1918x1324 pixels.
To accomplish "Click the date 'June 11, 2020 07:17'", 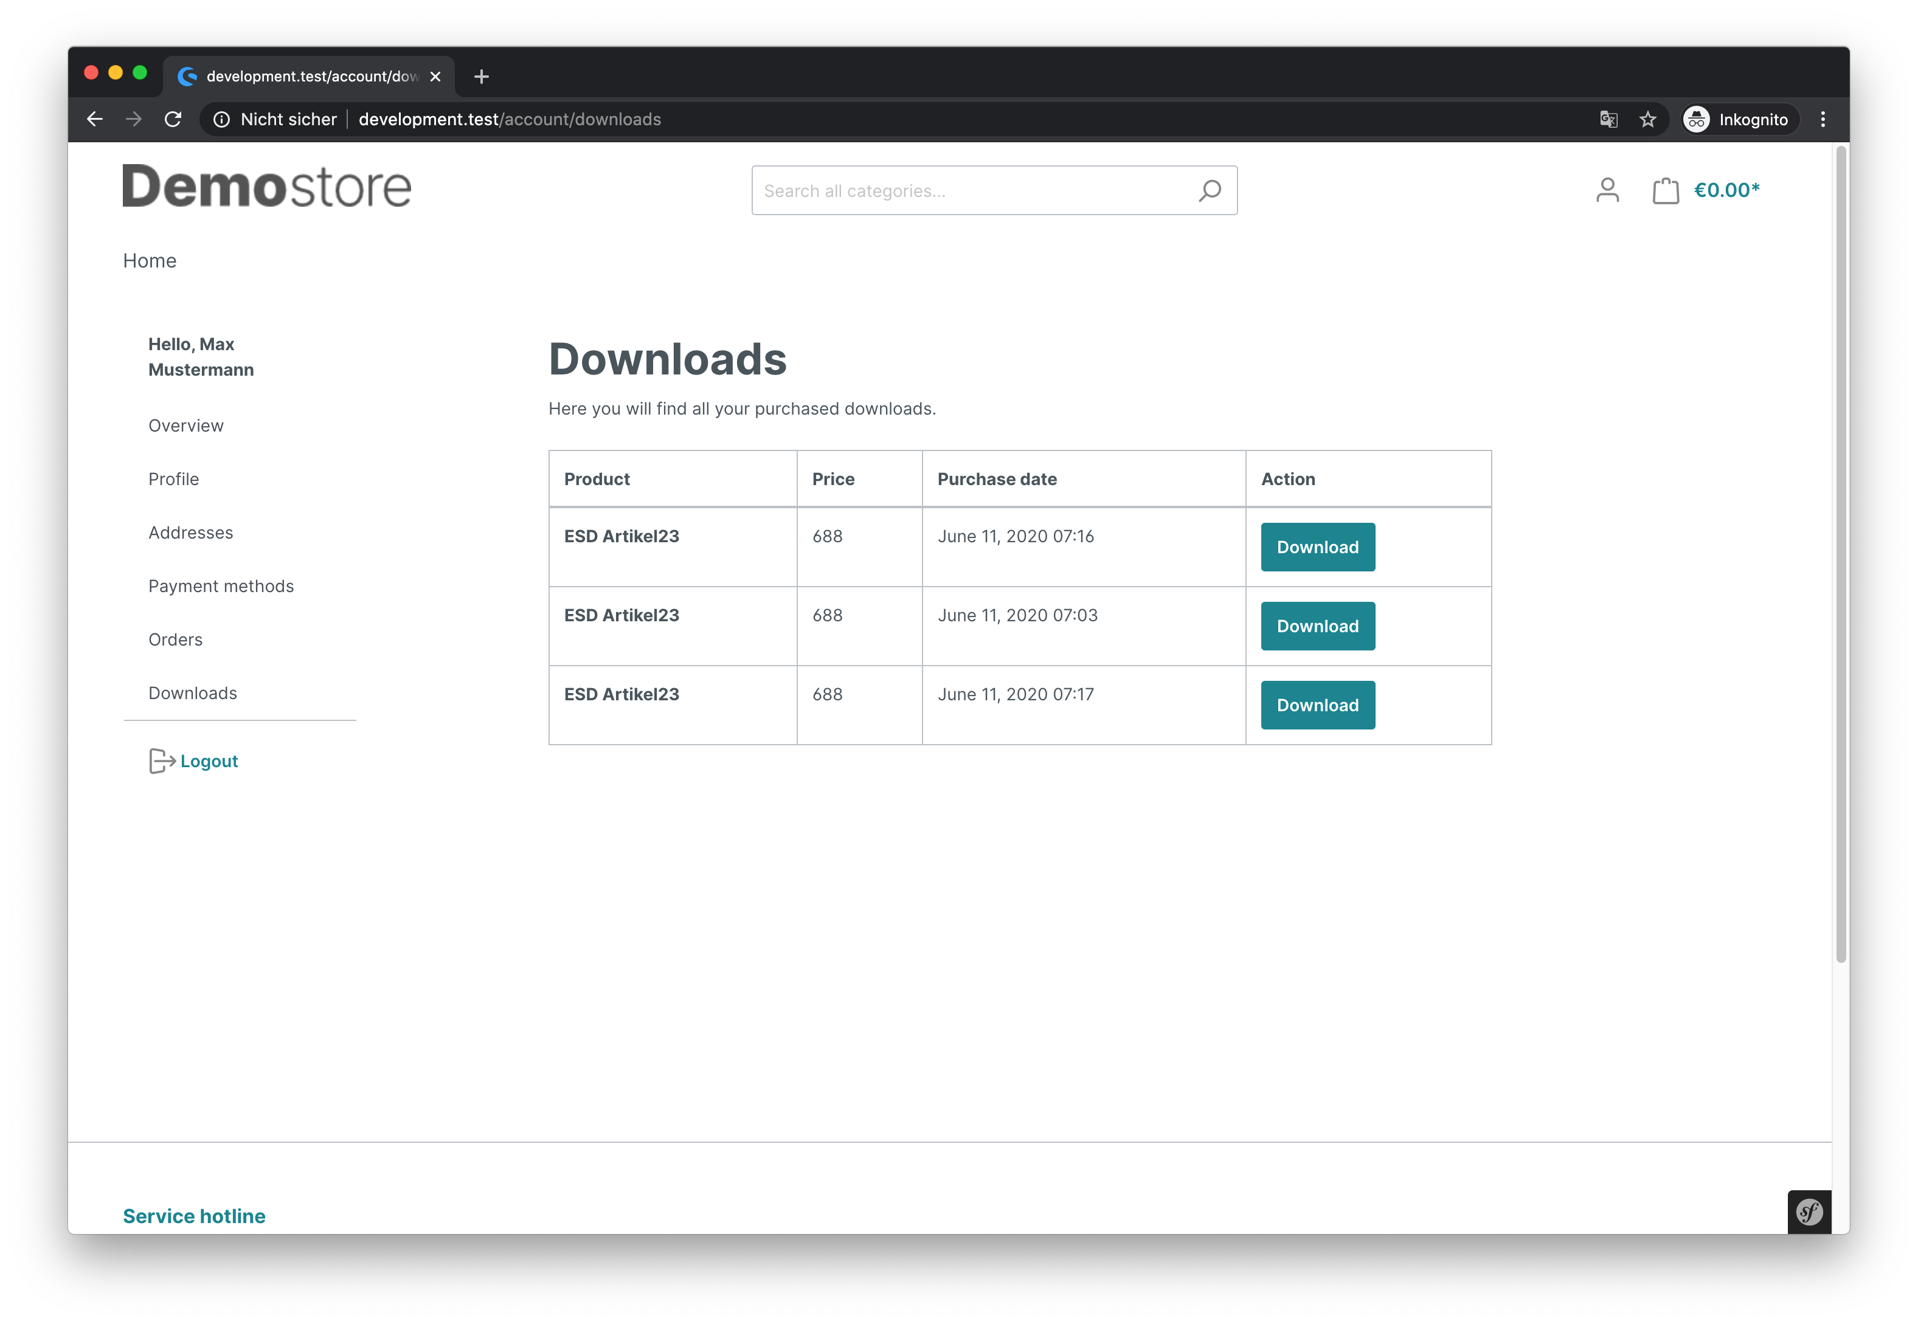I will [x=1016, y=694].
